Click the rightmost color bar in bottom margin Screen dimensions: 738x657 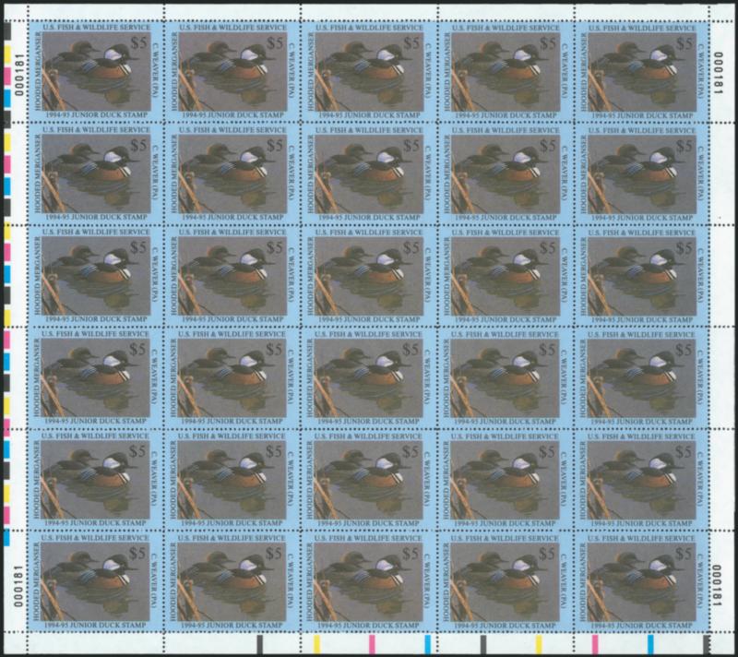click(x=706, y=643)
